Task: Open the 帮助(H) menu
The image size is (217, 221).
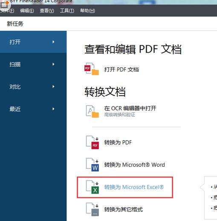Action: [87, 11]
